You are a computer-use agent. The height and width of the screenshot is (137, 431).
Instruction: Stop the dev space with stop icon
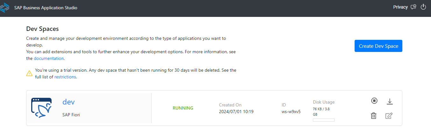click(x=374, y=101)
